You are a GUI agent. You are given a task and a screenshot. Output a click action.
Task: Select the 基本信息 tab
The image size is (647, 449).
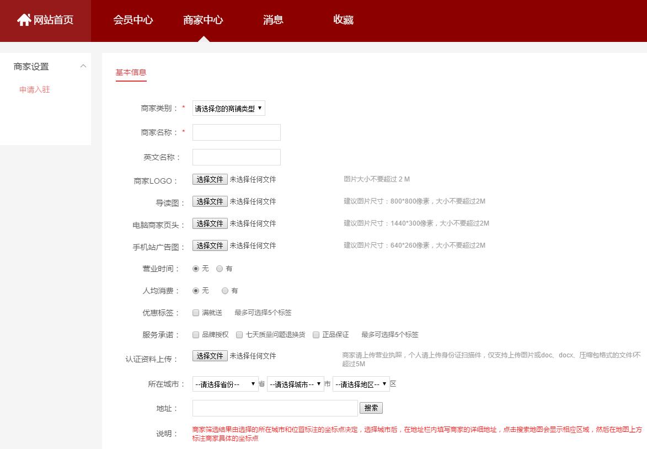coord(131,72)
